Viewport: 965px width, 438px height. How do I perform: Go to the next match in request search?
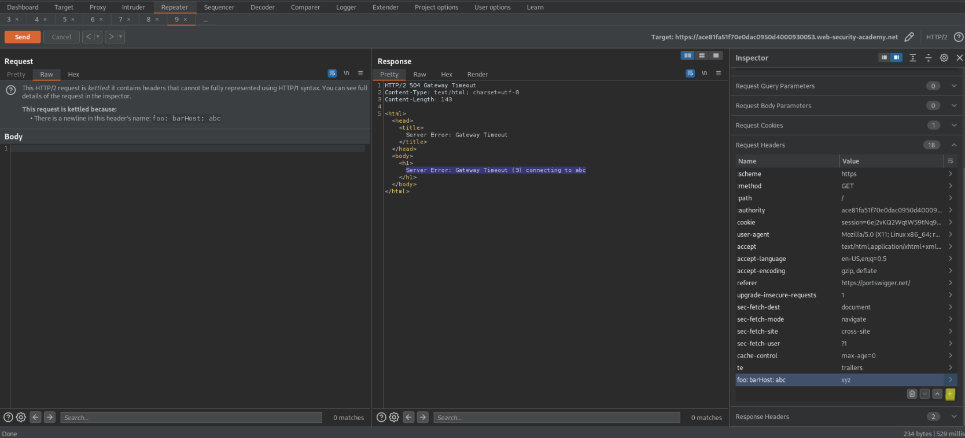click(x=50, y=417)
